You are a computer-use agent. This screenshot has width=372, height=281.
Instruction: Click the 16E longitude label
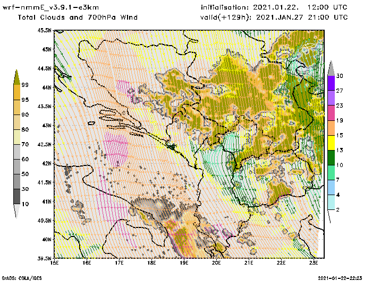(x=87, y=263)
